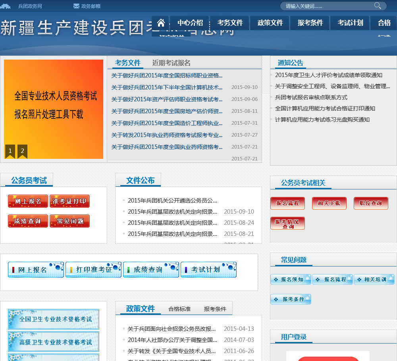Open the 全国卫生专业技术资格考试 banner
This screenshot has width=397, height=361.
(54, 319)
